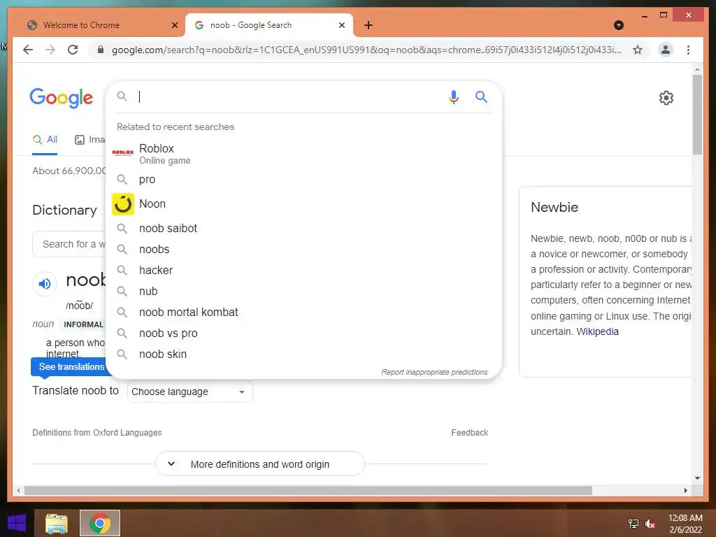716x537 pixels.
Task: Play noob pronunciation speaker icon
Action: tap(45, 284)
